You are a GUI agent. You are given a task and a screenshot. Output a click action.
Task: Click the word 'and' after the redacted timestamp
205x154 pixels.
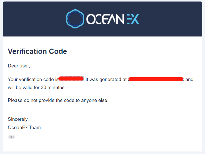[189, 80]
